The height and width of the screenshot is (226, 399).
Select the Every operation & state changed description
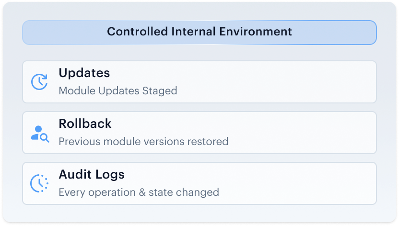[139, 192]
